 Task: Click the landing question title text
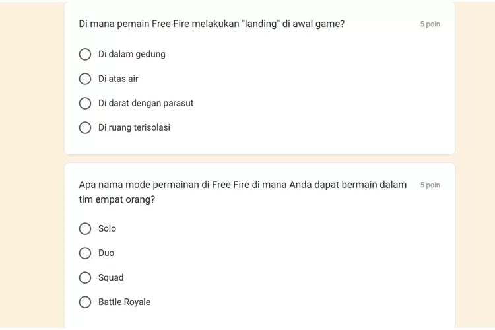point(211,24)
